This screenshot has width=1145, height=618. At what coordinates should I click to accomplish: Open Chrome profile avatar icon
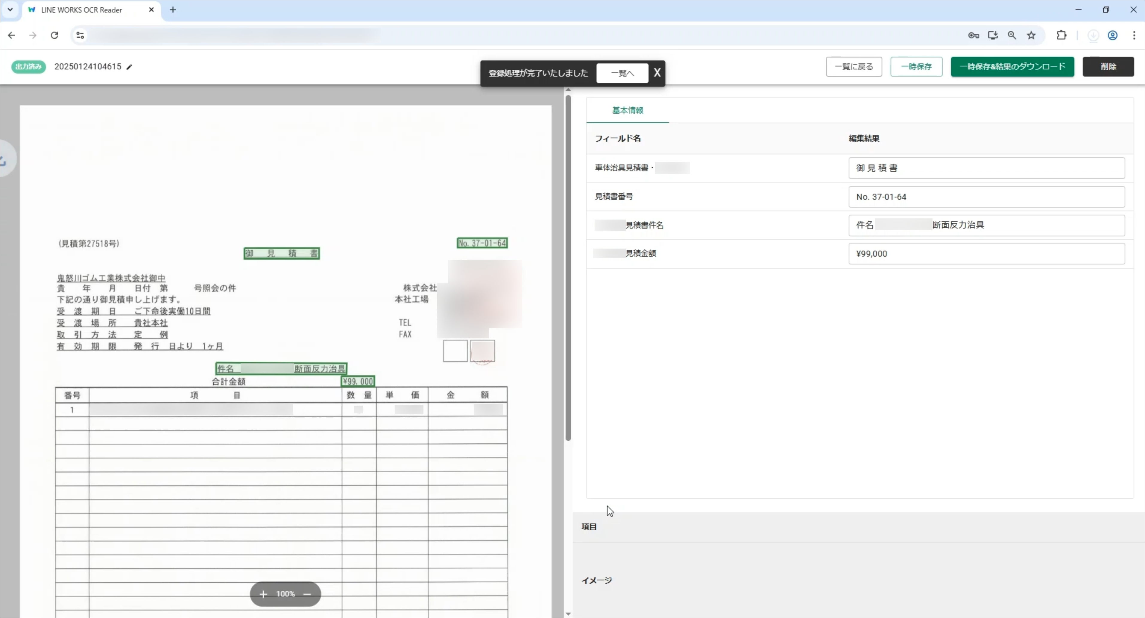click(1113, 36)
